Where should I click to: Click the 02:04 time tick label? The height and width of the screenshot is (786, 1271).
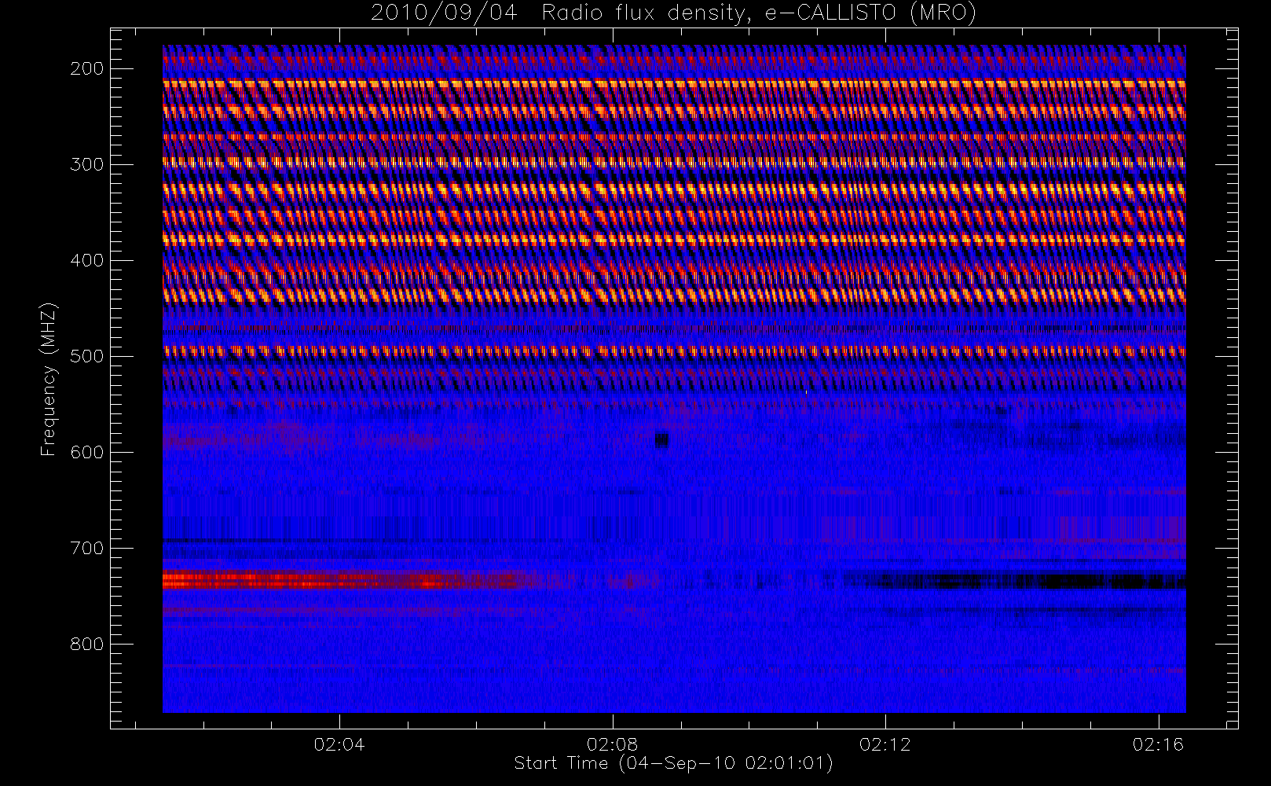(x=339, y=744)
